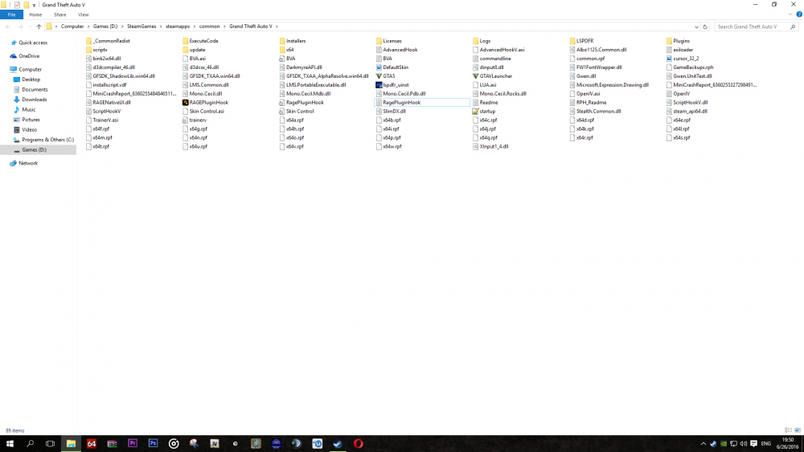Image resolution: width=804 pixels, height=452 pixels.
Task: Select installscript.vdf file
Action: pyautogui.click(x=106, y=85)
